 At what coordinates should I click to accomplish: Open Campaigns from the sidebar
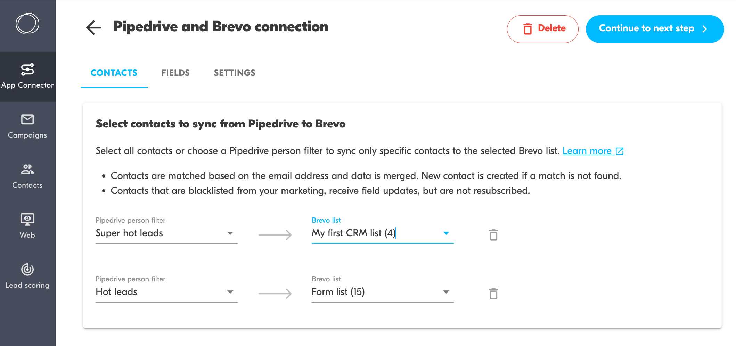pos(27,126)
